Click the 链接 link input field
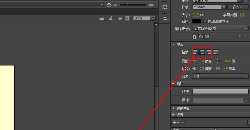Viewport: 250px width, 130px height. point(220,91)
